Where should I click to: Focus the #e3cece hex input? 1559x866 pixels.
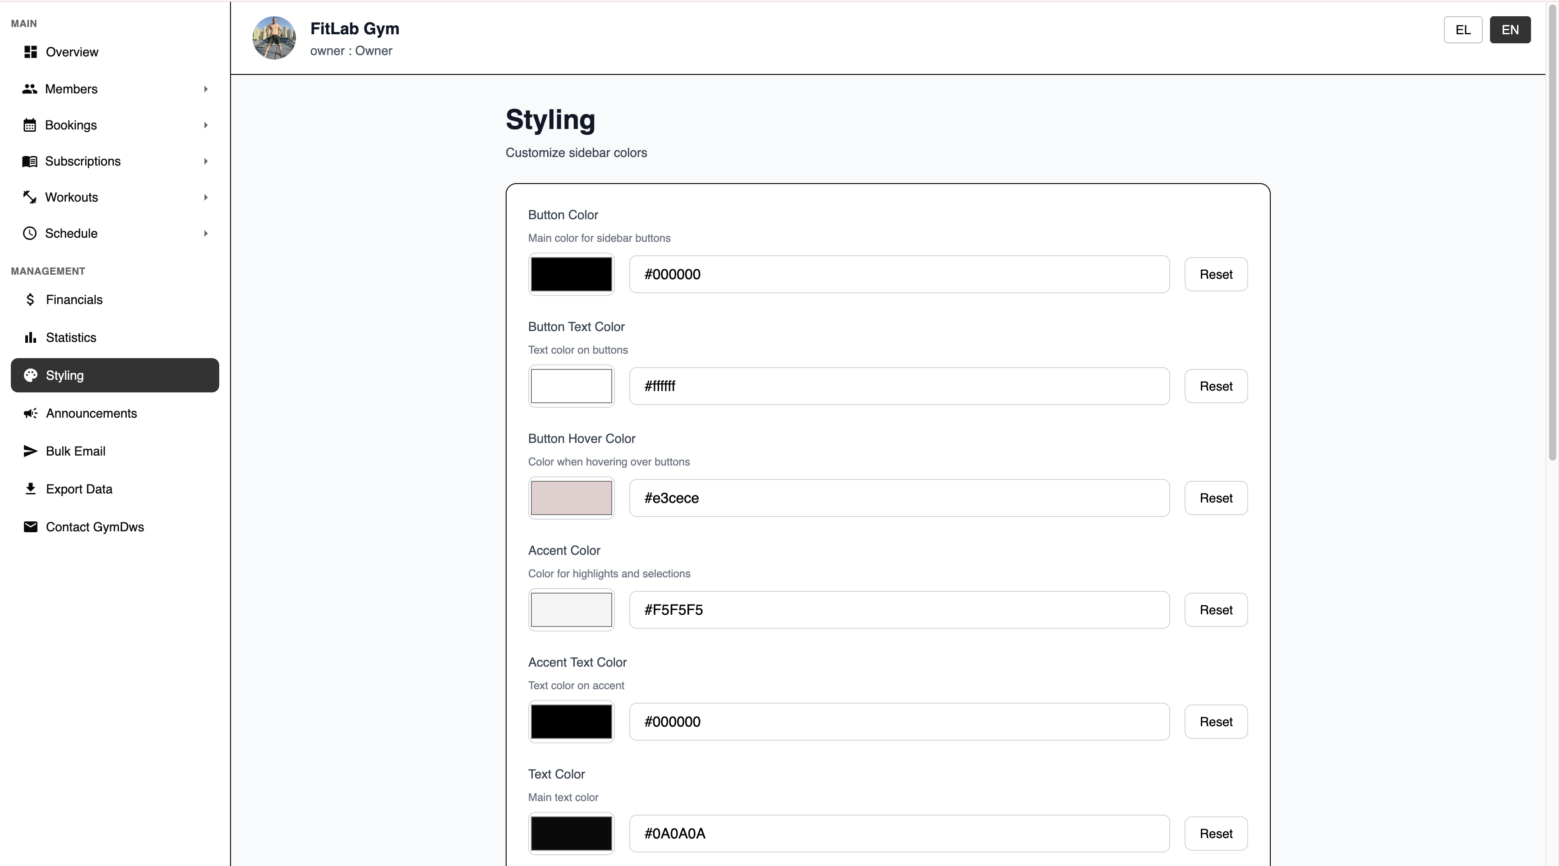click(x=899, y=498)
